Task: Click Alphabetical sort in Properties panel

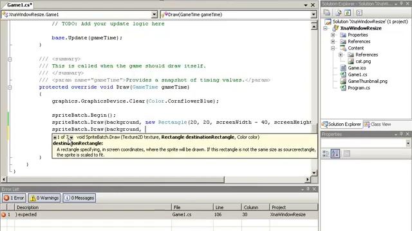Action: pyautogui.click(x=335, y=153)
